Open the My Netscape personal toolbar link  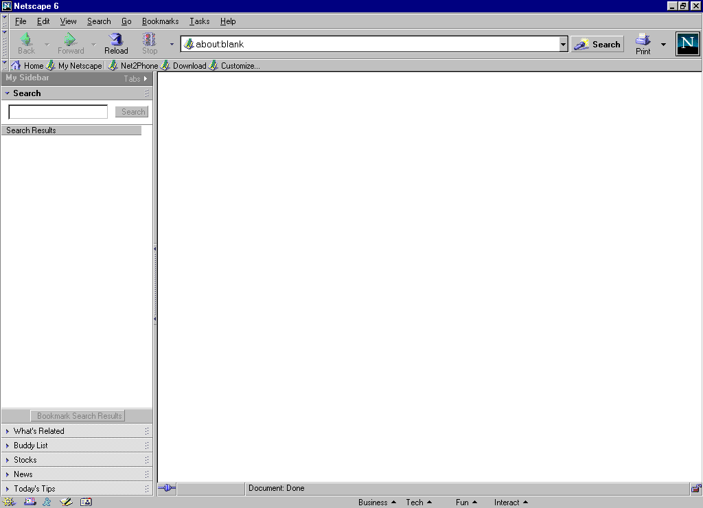point(74,65)
